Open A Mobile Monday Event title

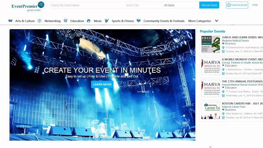click(242, 59)
